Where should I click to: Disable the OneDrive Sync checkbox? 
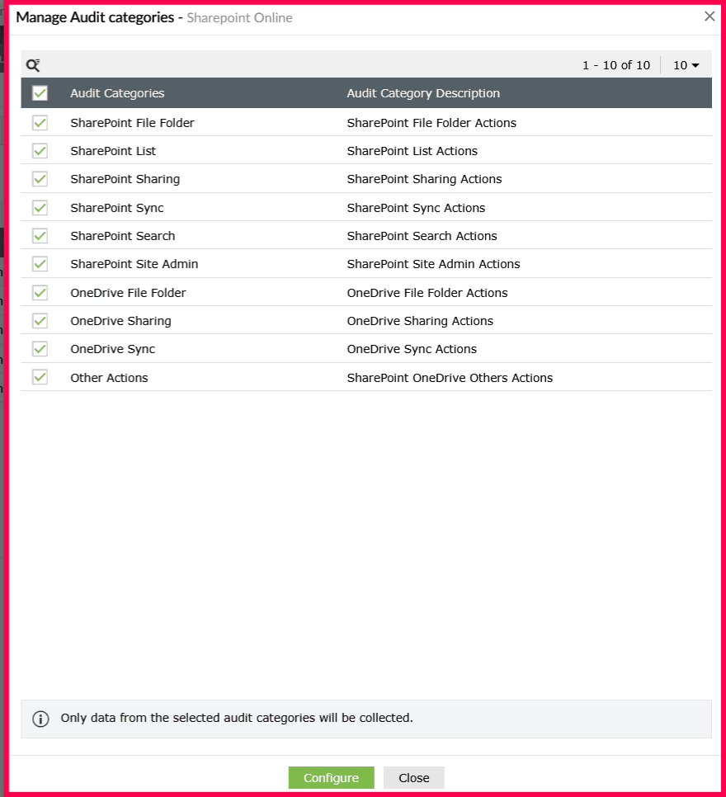(x=40, y=349)
